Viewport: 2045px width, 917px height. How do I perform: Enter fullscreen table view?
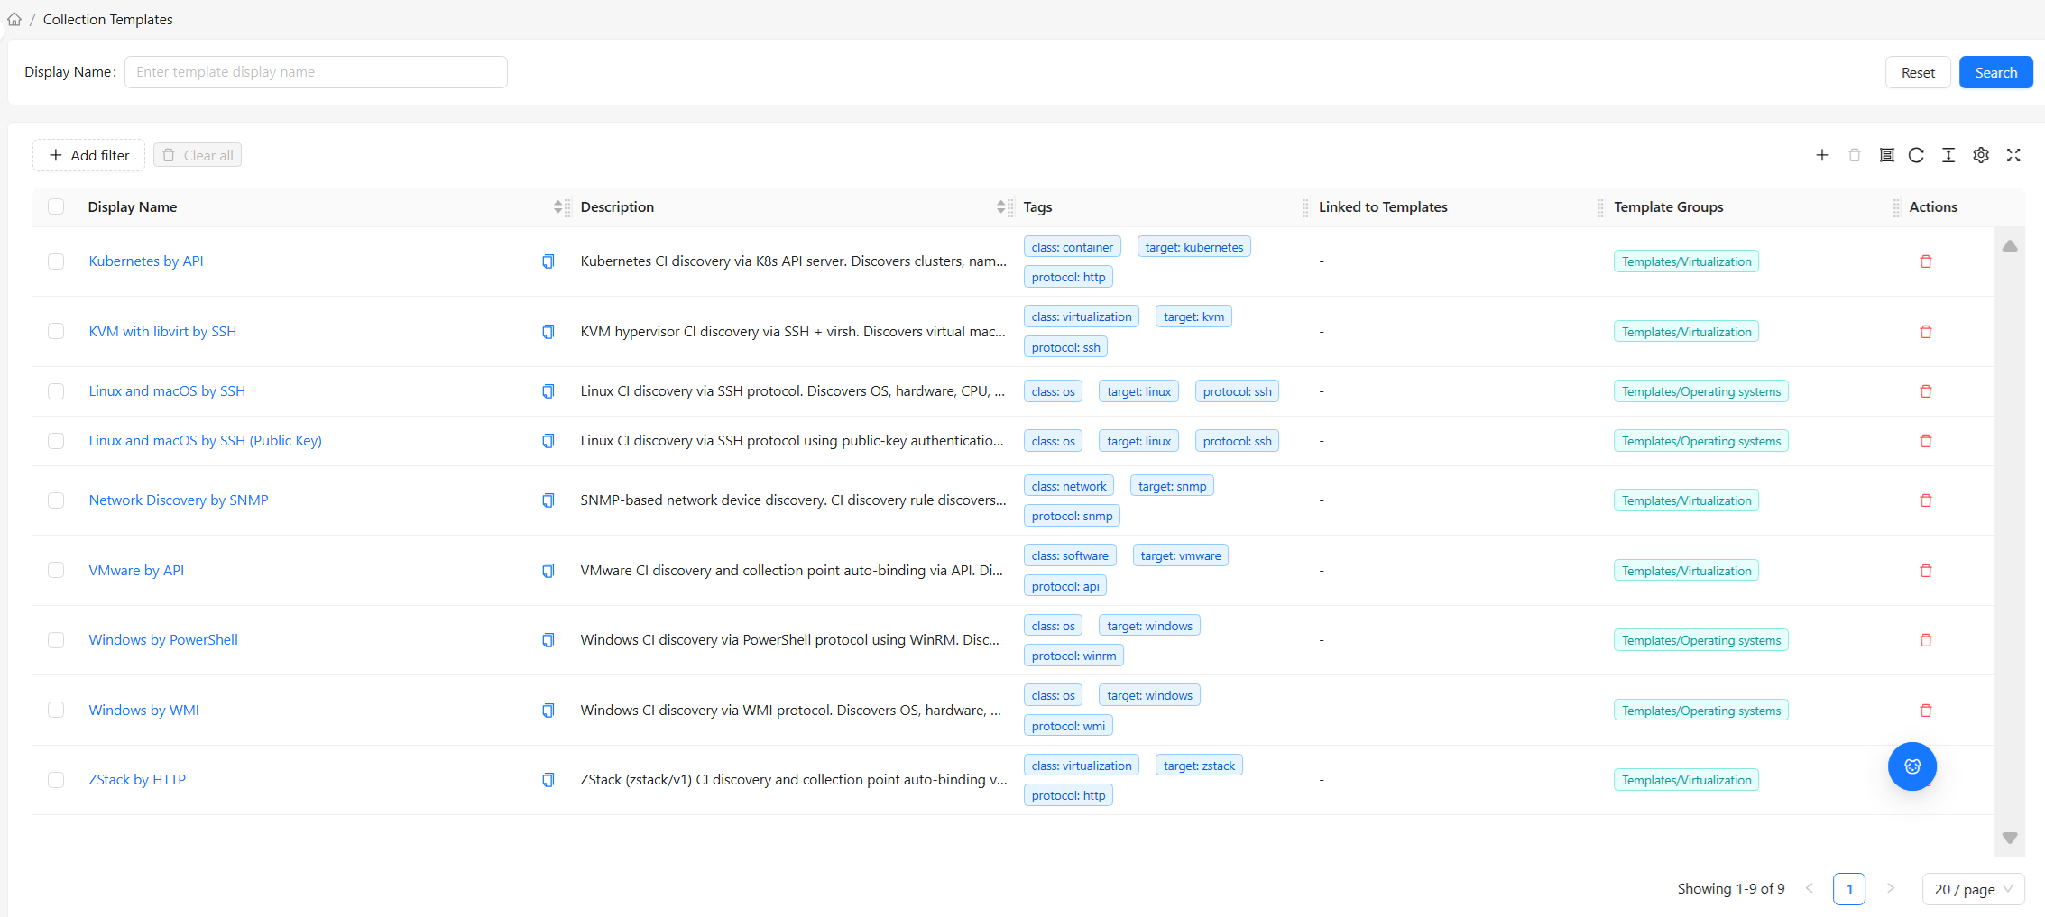pos(2013,155)
